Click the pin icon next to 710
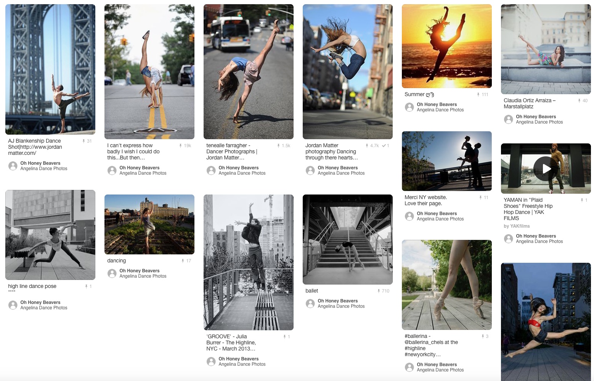The width and height of the screenshot is (594, 381). pos(379,291)
